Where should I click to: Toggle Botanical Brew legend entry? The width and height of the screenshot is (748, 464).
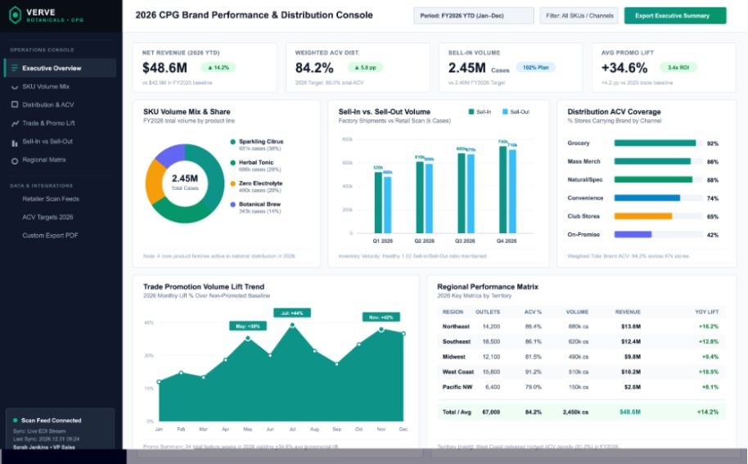coord(255,207)
